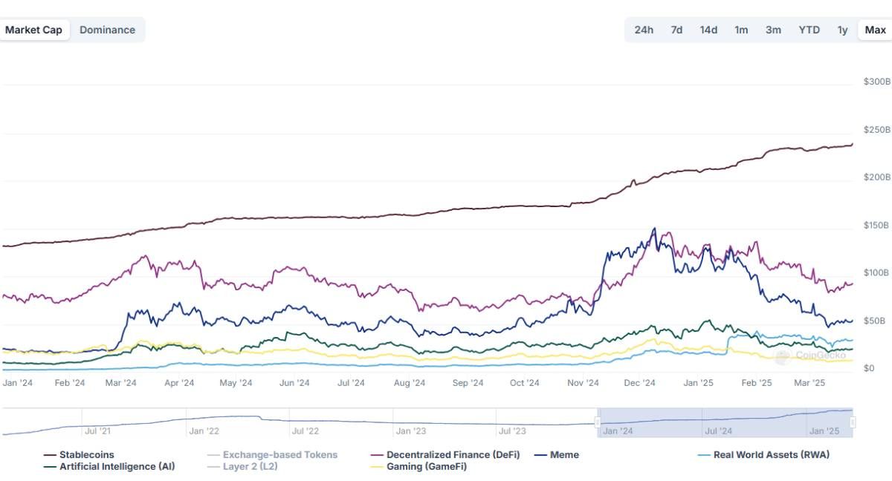Select the YTD time range
This screenshot has width=892, height=481.
pyautogui.click(x=809, y=30)
